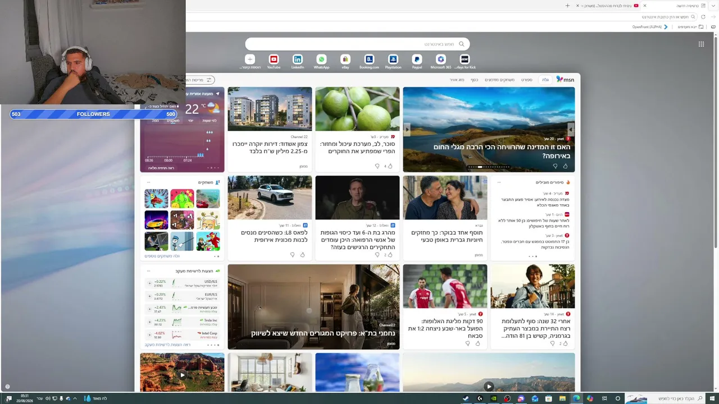Open Microsoft Edge from the taskbar
This screenshot has width=719, height=404.
point(576,398)
